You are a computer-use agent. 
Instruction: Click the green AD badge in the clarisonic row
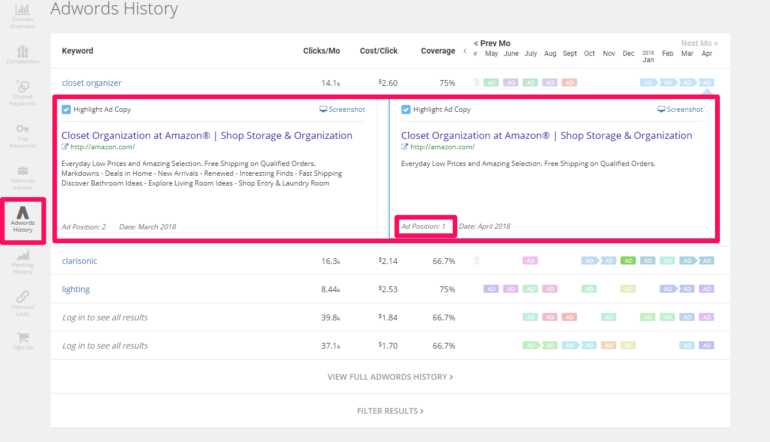point(628,260)
